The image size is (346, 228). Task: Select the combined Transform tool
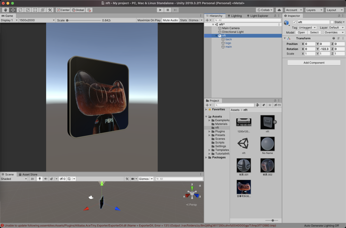point(43,10)
